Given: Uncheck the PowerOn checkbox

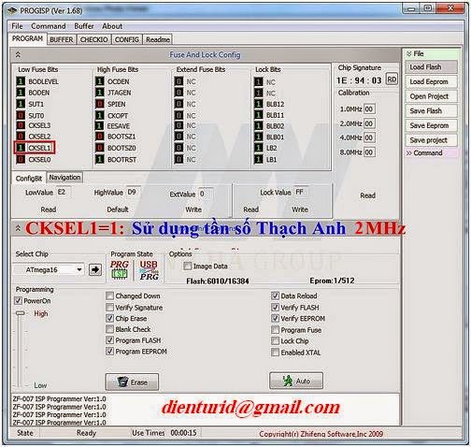Looking at the screenshot, I should tap(18, 301).
